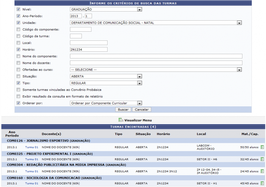
Task: Open menu icon for Sociologia da Comunicação class
Action: tap(262, 183)
